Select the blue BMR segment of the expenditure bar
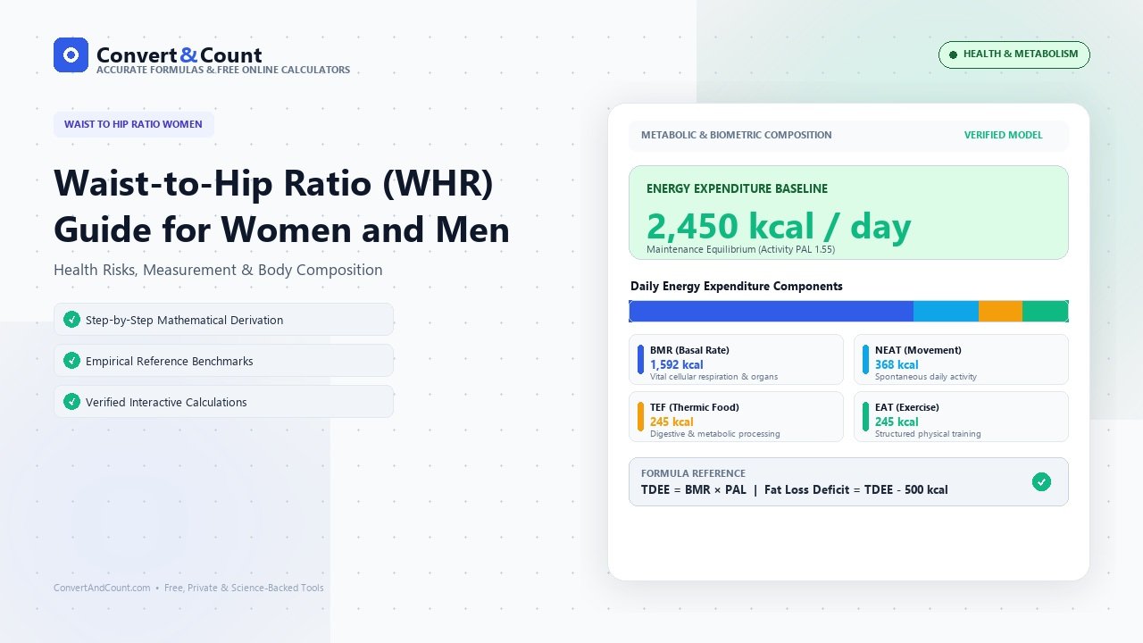The width and height of the screenshot is (1143, 643). [x=772, y=311]
